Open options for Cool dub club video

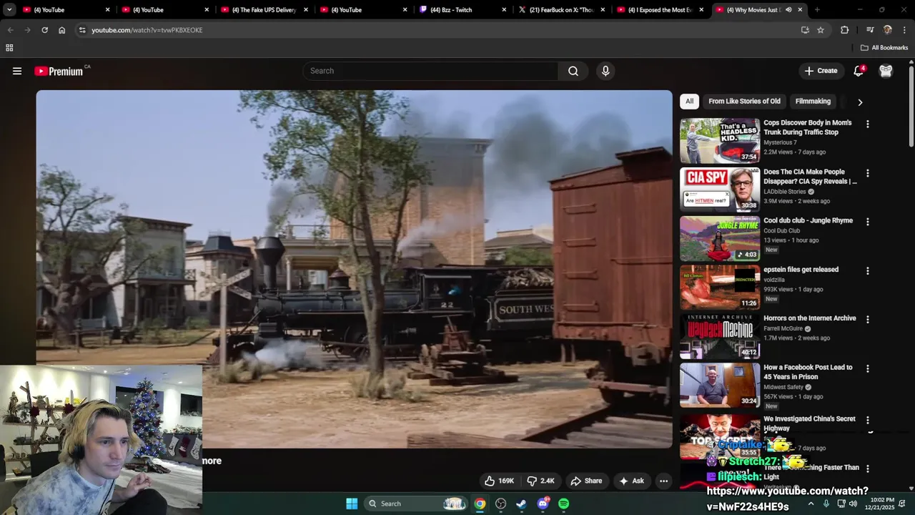(x=867, y=222)
